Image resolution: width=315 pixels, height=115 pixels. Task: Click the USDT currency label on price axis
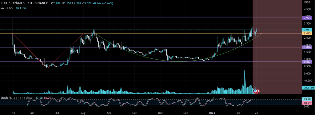click(307, 2)
